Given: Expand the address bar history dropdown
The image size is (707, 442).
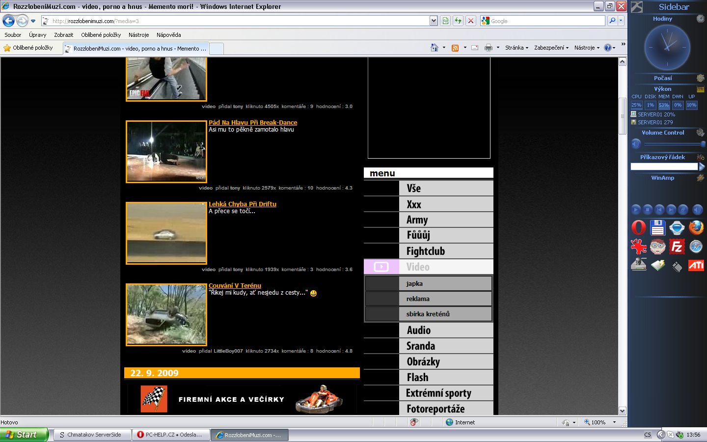Looking at the screenshot, I should click(x=434, y=21).
